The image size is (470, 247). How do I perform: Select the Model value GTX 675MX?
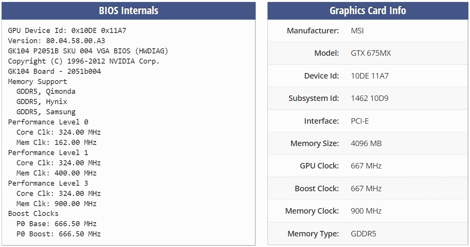[371, 53]
